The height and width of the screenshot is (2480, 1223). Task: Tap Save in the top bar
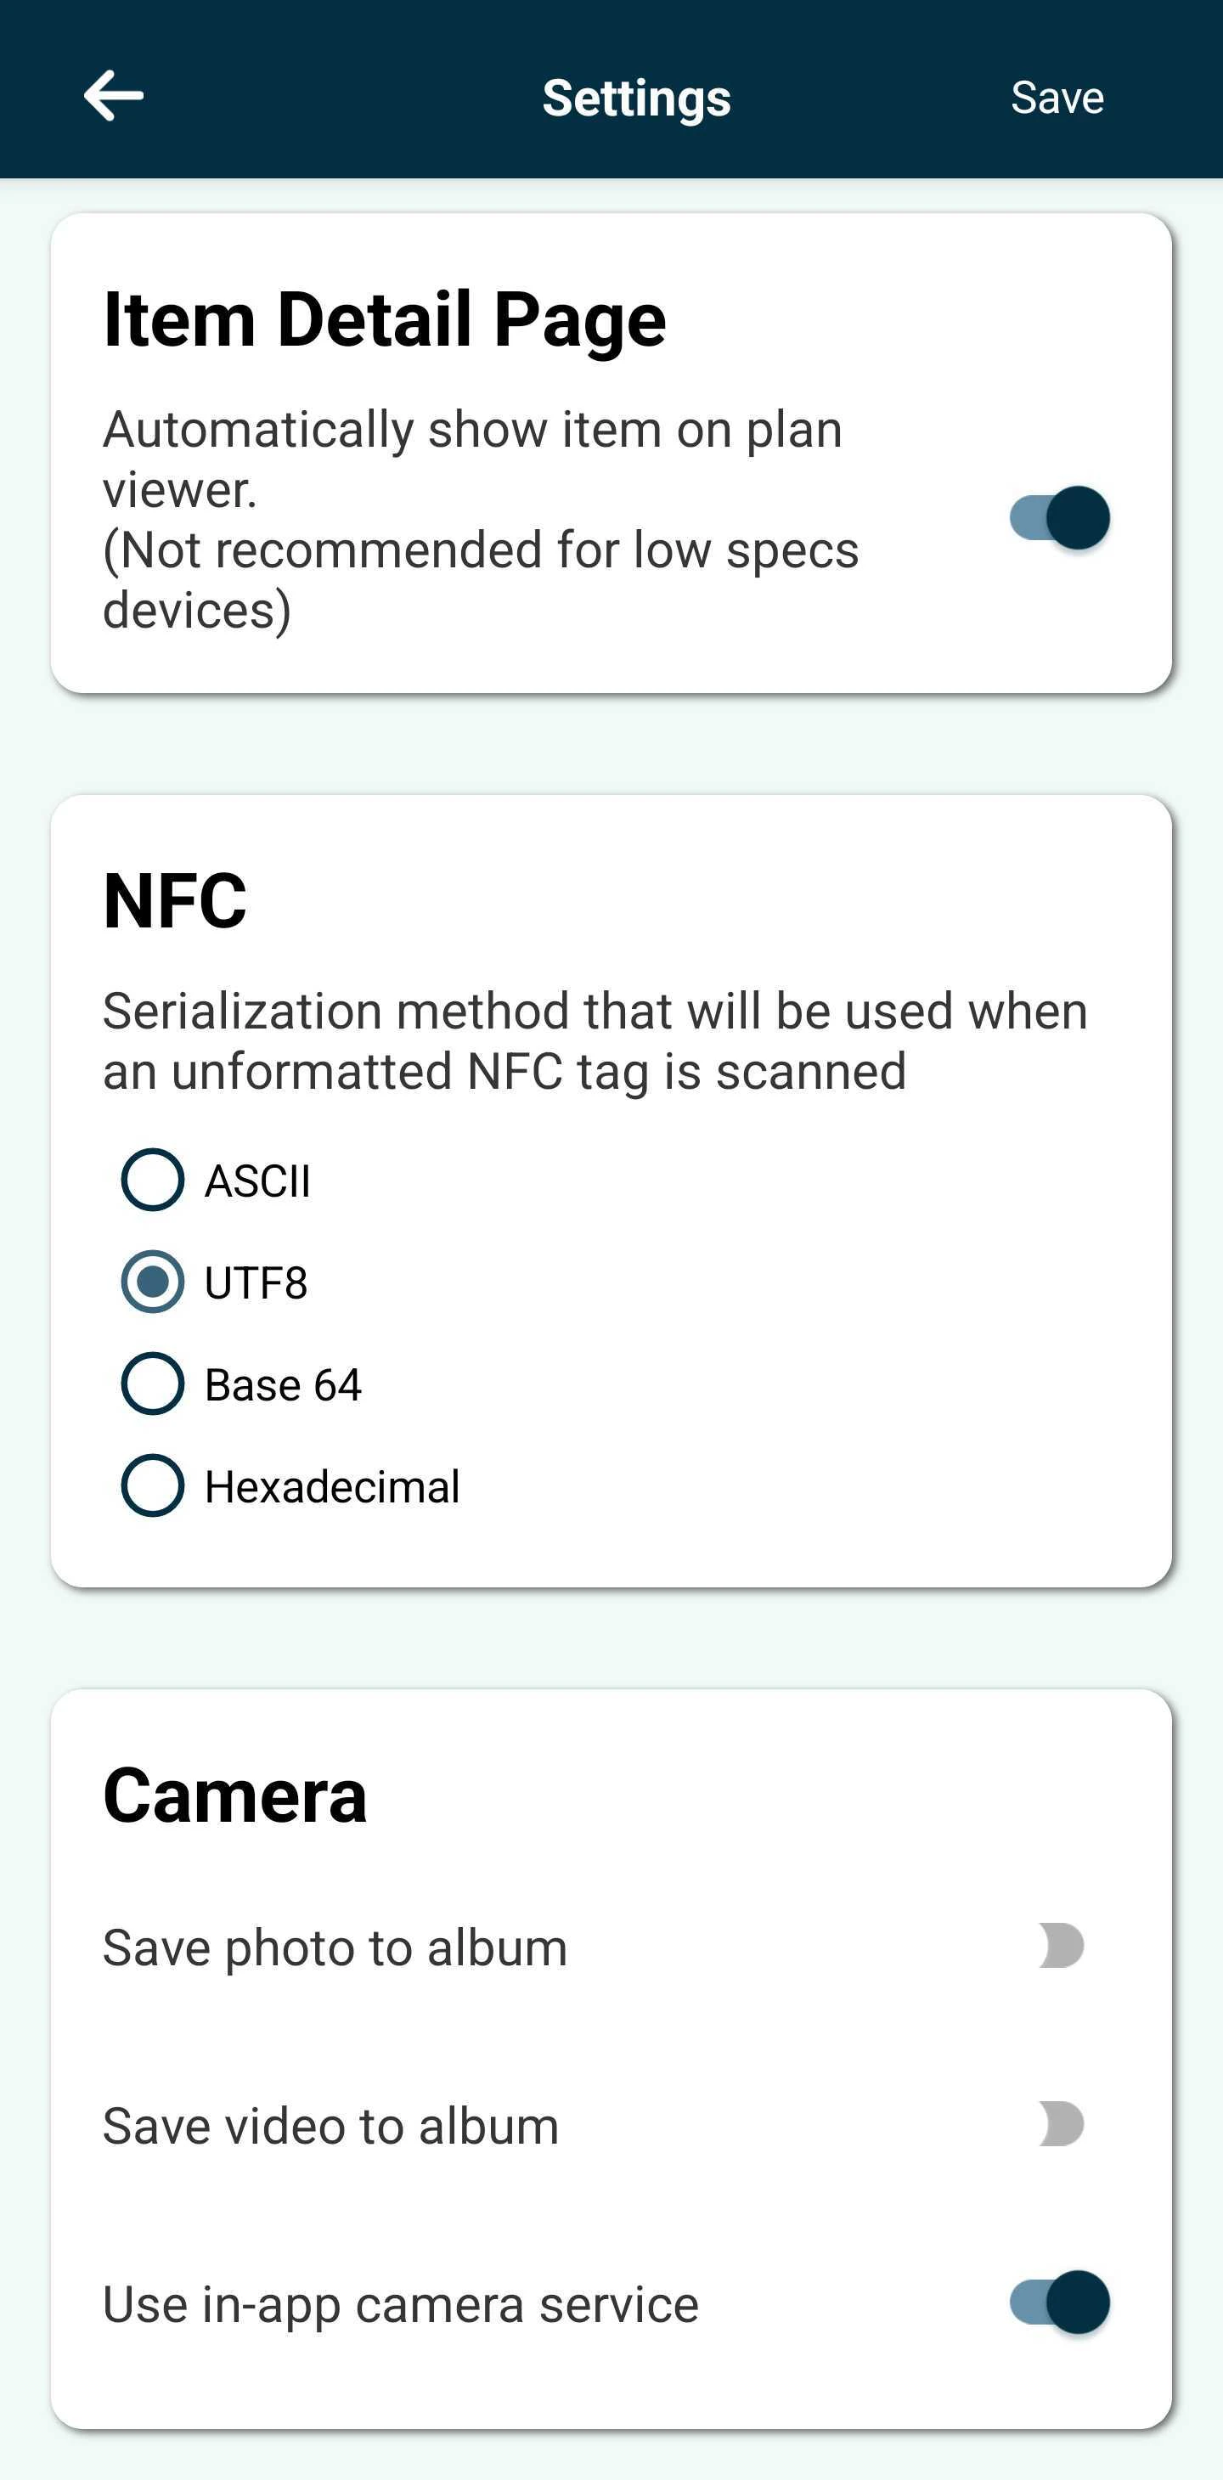point(1057,96)
